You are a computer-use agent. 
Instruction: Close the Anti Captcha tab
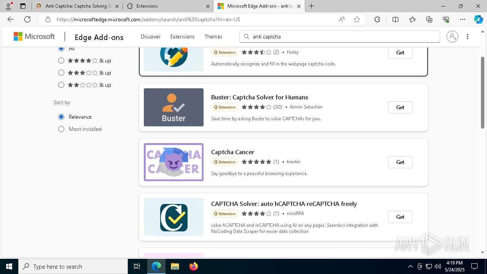(x=117, y=6)
